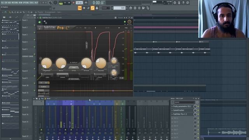Select FabFilter Pro-C 2 mixer slot

coord(180,114)
